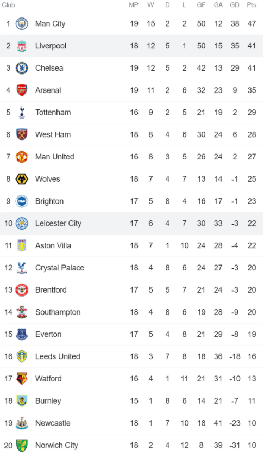
Task: Click the Watford club crest
Action: [22, 379]
